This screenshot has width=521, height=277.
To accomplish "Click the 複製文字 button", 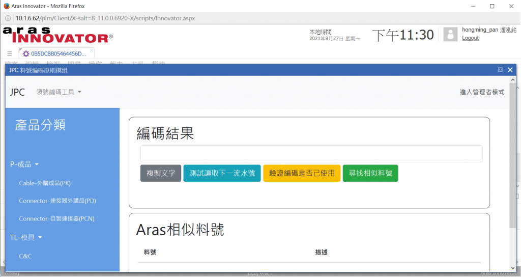I will click(161, 173).
